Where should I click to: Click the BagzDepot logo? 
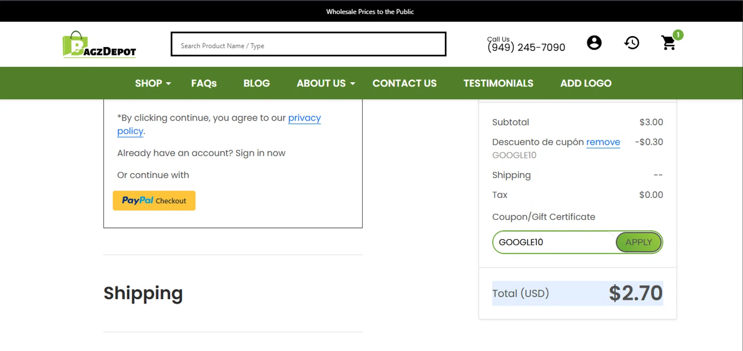coord(99,44)
